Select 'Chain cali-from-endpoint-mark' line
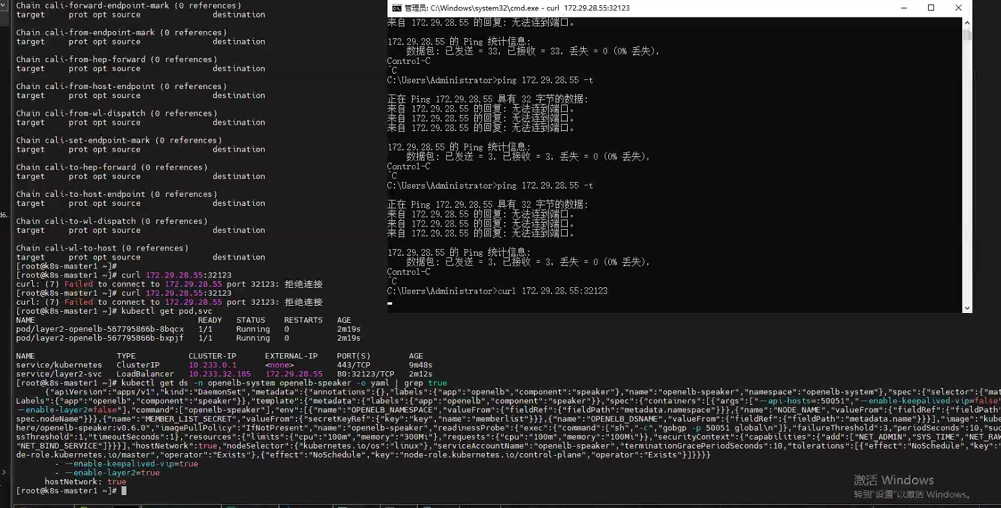 (121, 32)
